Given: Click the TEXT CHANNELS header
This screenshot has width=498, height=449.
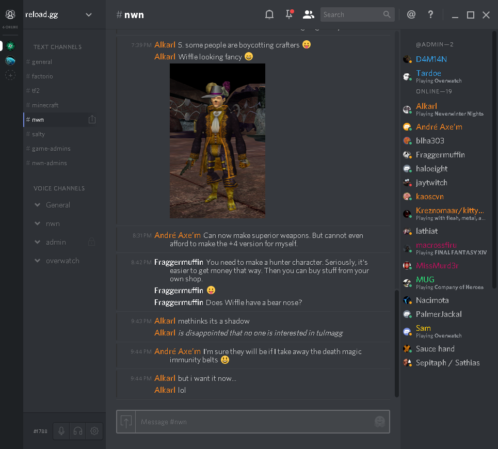Looking at the screenshot, I should click(x=57, y=47).
